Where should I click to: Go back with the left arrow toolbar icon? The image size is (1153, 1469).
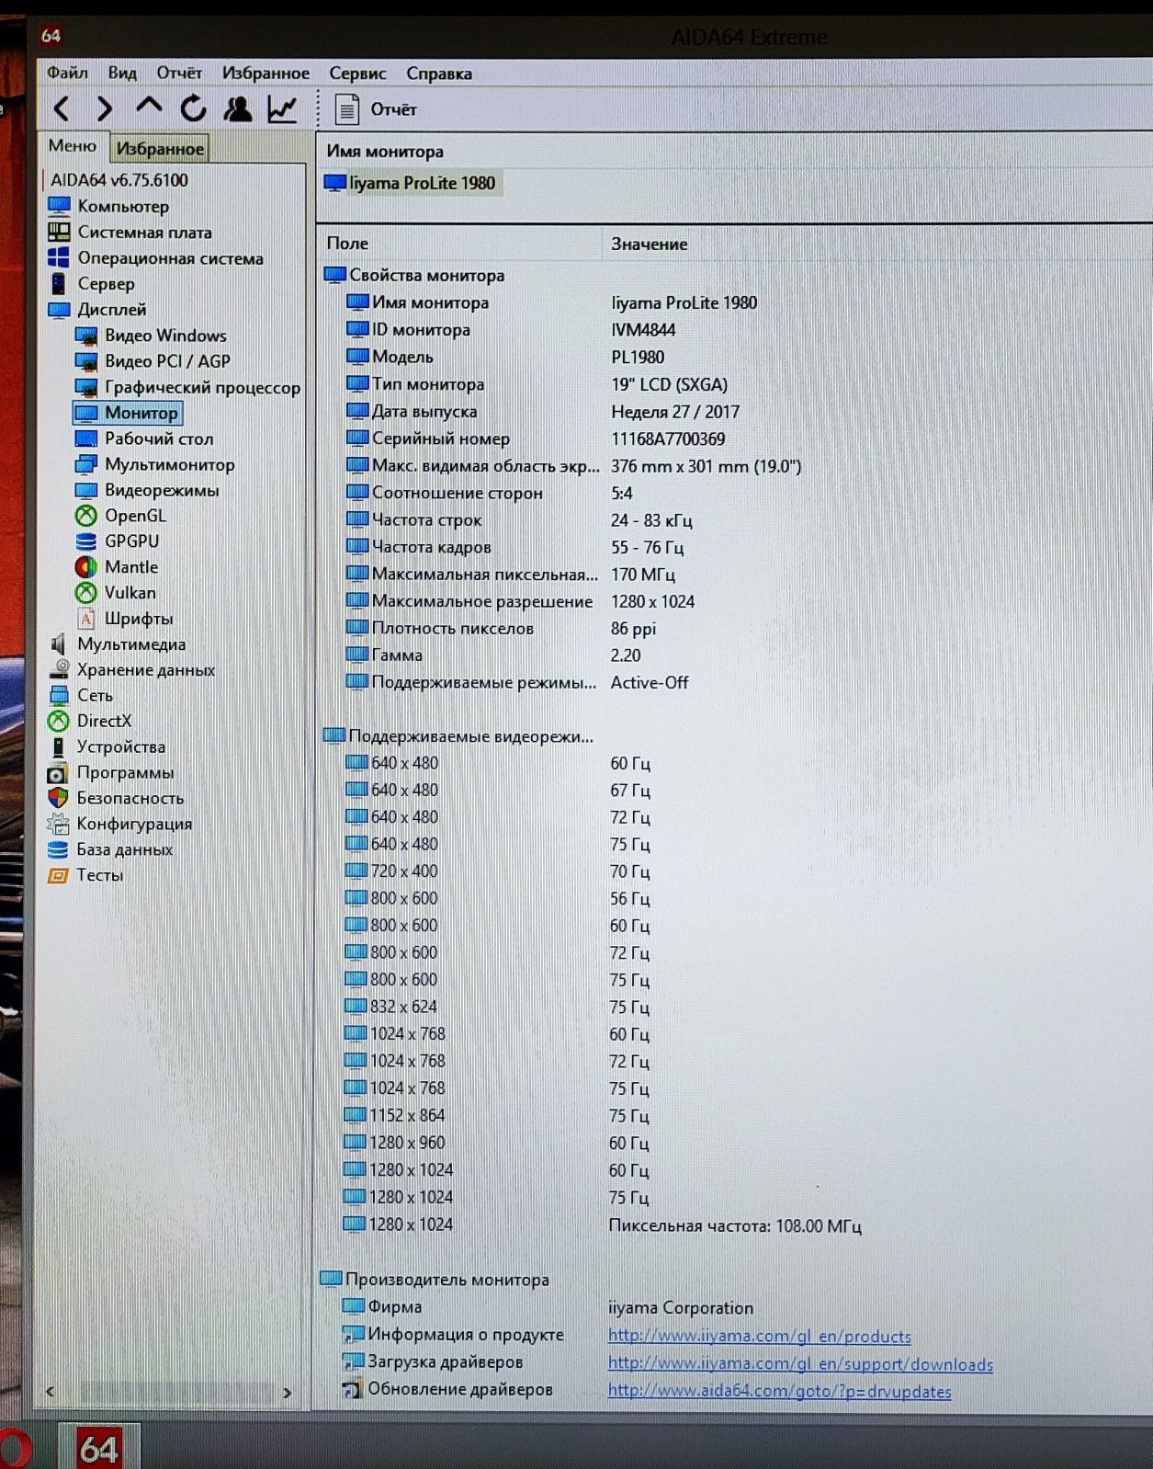[62, 109]
